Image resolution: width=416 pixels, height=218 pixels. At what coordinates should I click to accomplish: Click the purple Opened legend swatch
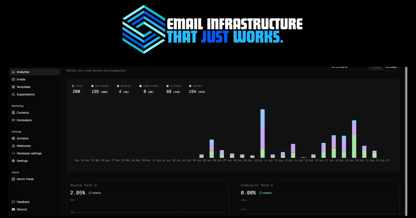[x=190, y=86]
